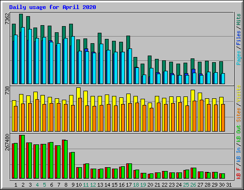244x190 pixels.
Task: Select day label 8 on the x-axis
Action: 66,185
